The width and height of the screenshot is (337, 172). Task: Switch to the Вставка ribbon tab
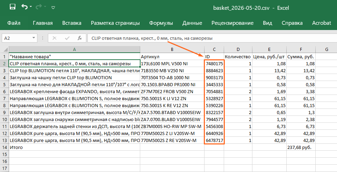72,23
